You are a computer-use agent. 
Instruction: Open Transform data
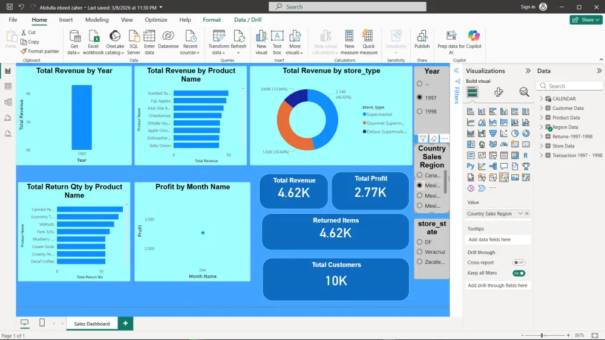(x=219, y=42)
